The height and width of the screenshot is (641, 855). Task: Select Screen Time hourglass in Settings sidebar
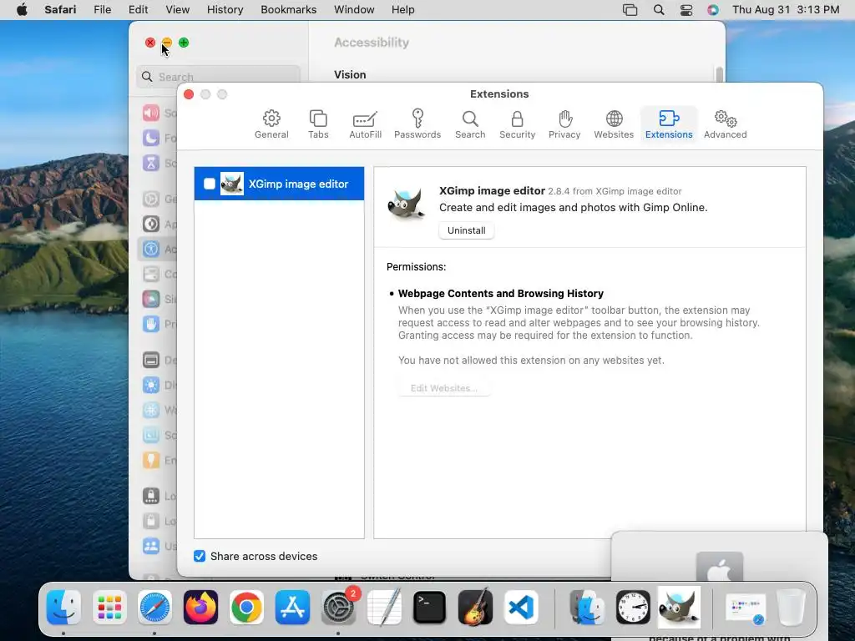(151, 163)
